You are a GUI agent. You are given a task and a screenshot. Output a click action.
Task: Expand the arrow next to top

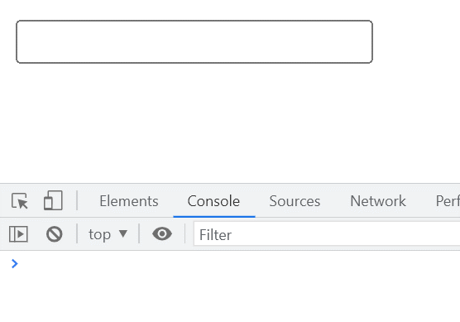123,233
